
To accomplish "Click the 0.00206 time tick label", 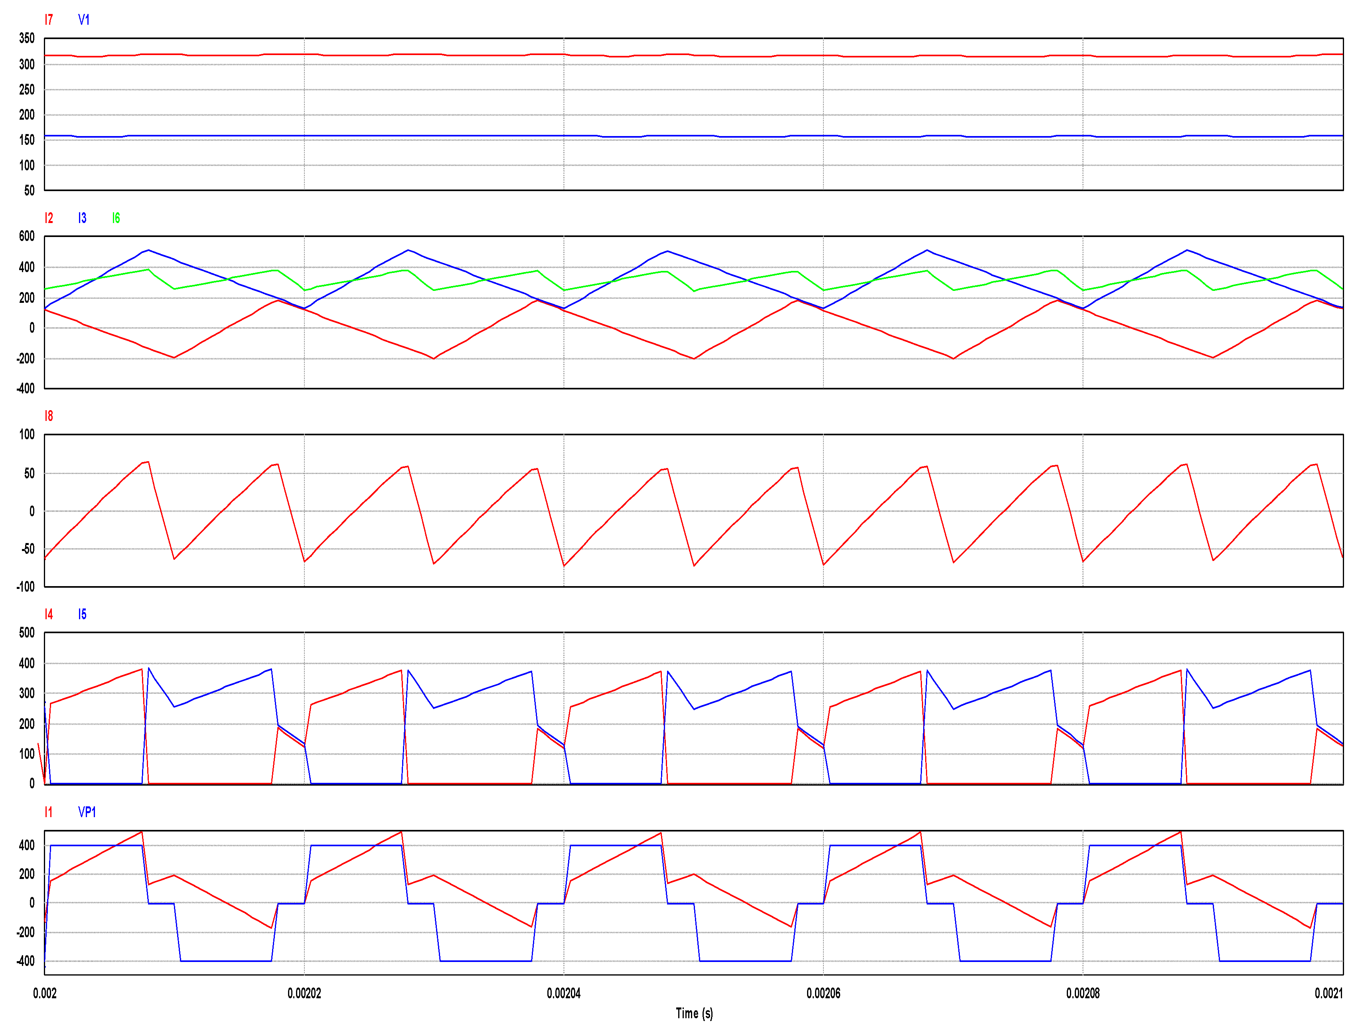I will click(x=823, y=993).
